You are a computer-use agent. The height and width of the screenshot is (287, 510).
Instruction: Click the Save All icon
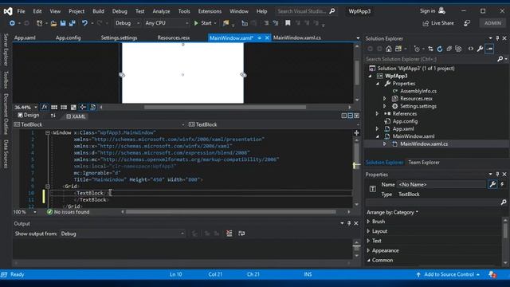click(72, 23)
